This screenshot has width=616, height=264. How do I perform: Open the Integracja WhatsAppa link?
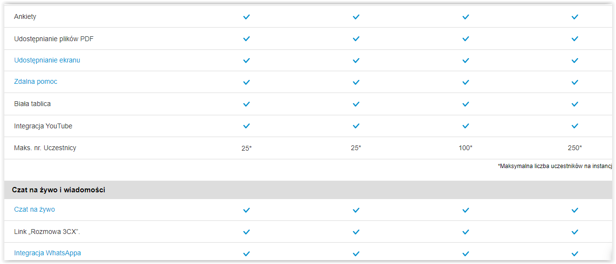48,253
